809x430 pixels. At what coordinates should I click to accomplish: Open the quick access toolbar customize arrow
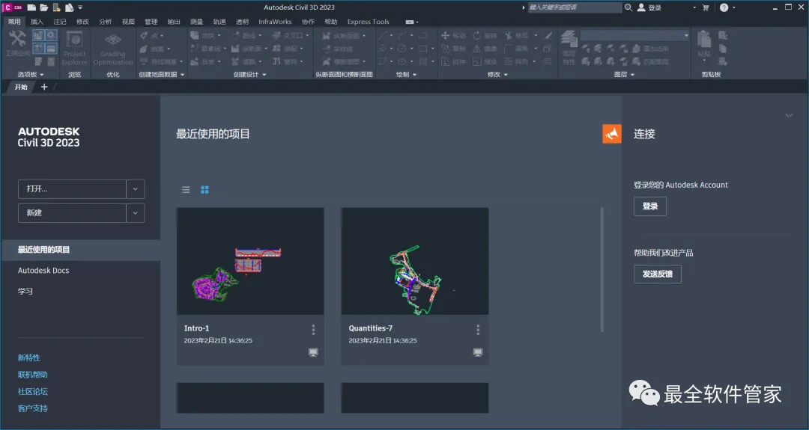pos(80,7)
